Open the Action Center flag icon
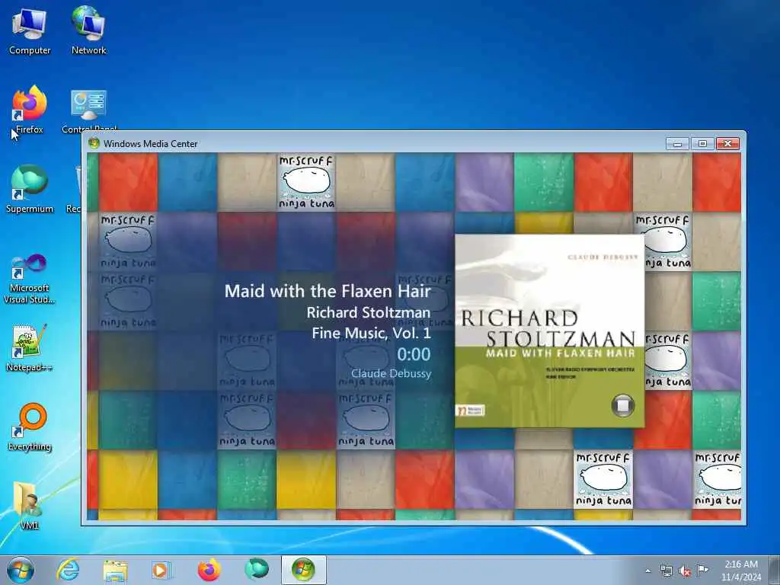This screenshot has width=780, height=585. 702,571
